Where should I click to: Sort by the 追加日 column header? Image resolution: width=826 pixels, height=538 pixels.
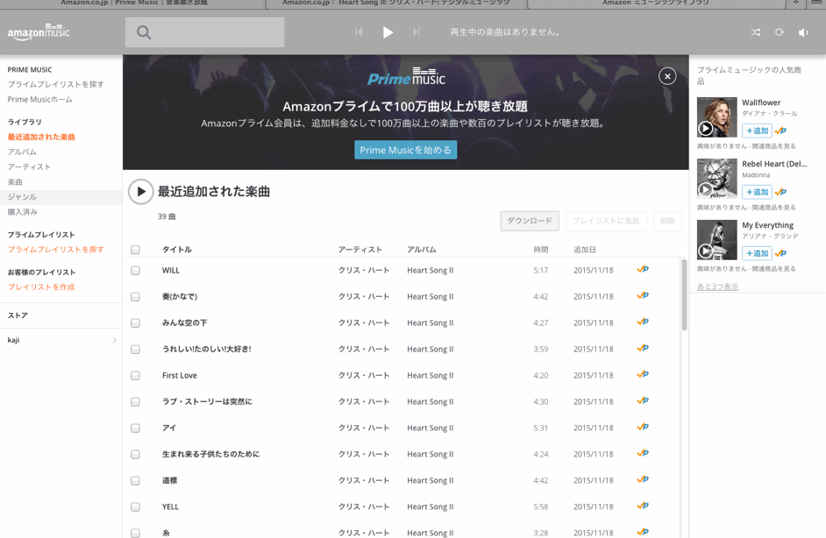point(585,250)
